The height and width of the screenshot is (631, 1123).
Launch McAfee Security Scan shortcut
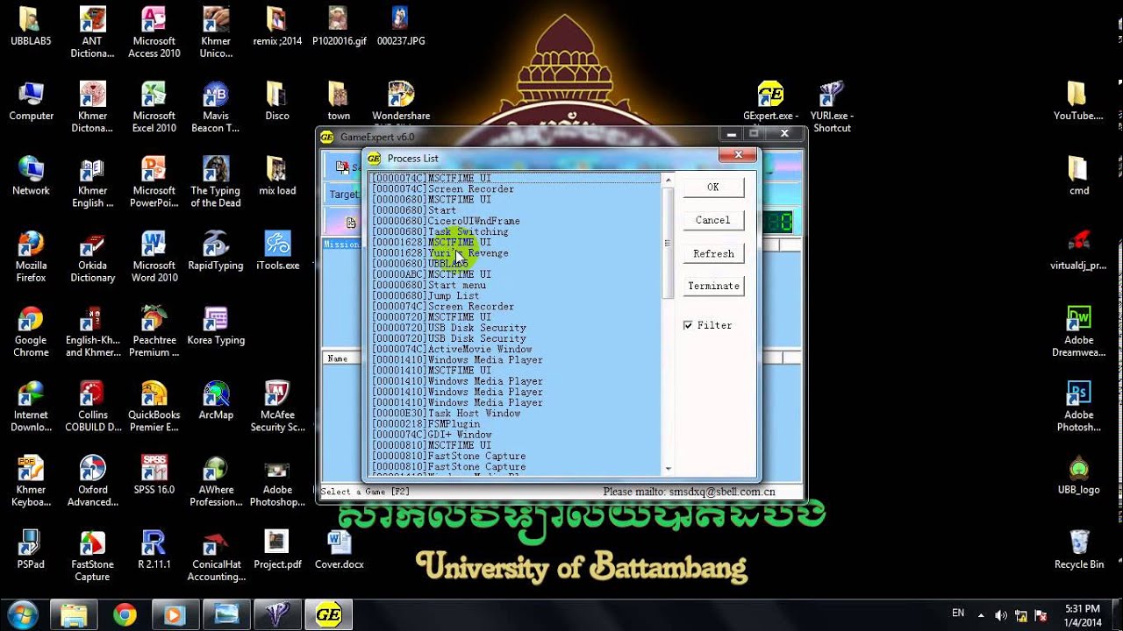tap(277, 406)
